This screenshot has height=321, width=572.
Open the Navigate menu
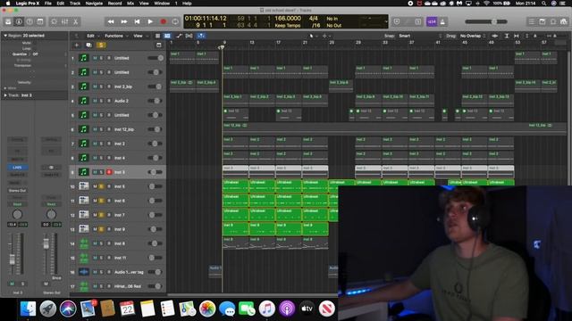pos(94,4)
